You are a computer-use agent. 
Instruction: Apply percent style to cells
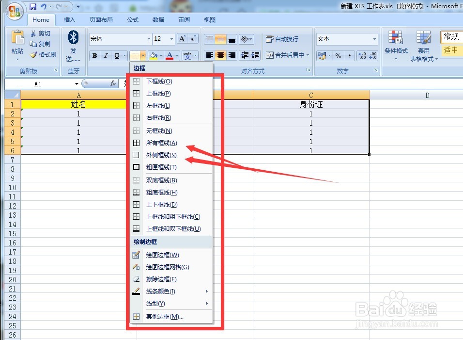[x=339, y=56]
